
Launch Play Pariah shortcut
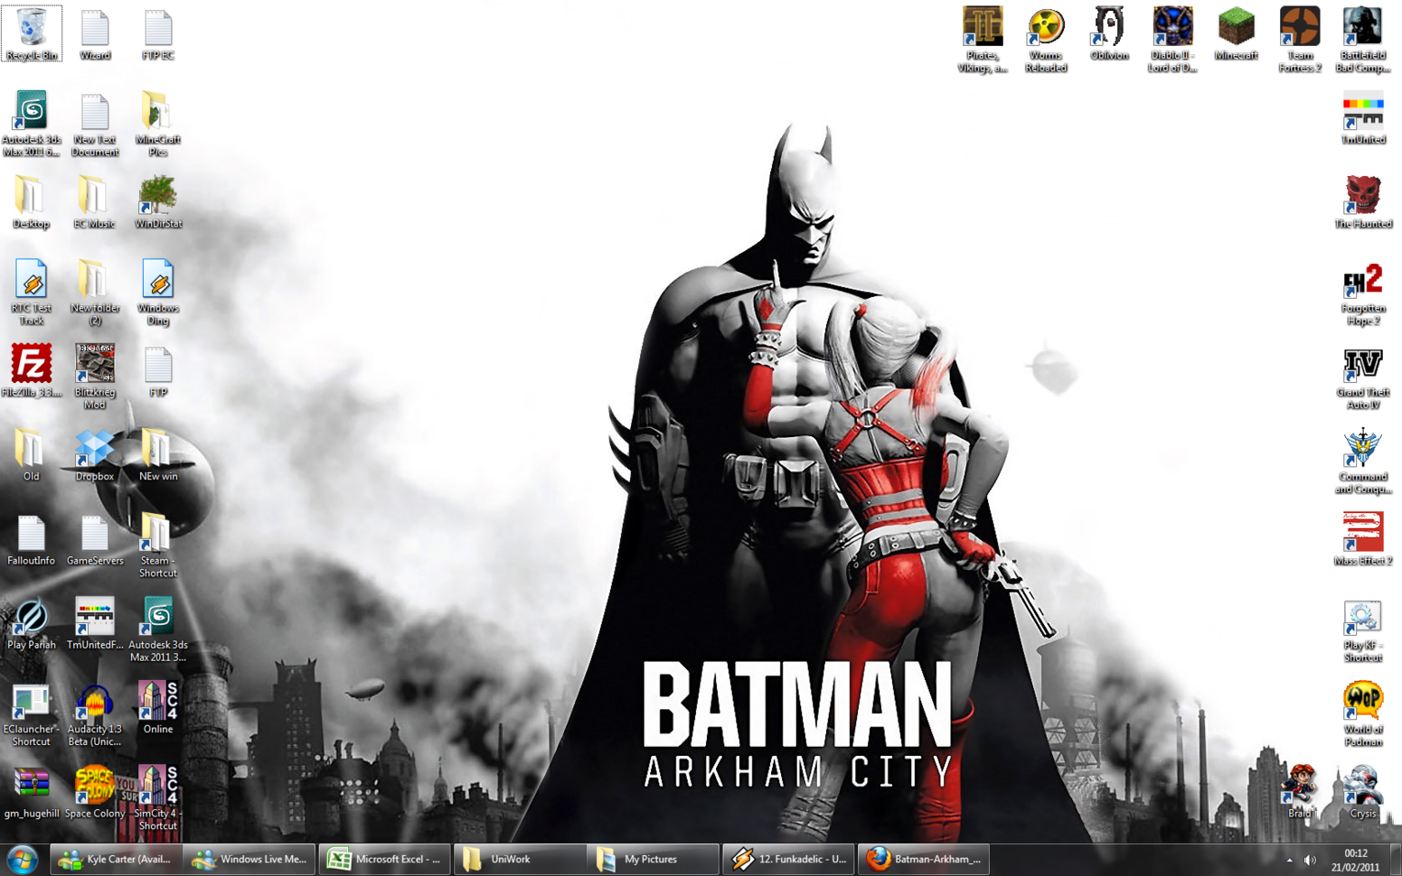click(x=32, y=623)
